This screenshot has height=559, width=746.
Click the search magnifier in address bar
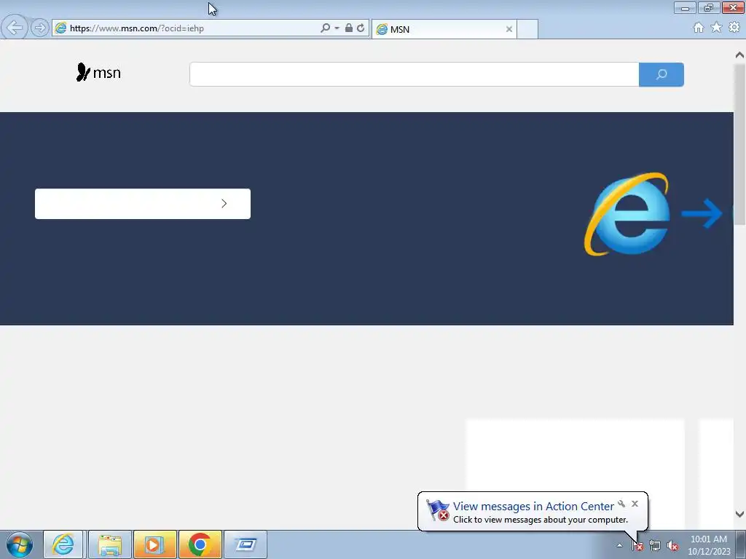point(325,28)
